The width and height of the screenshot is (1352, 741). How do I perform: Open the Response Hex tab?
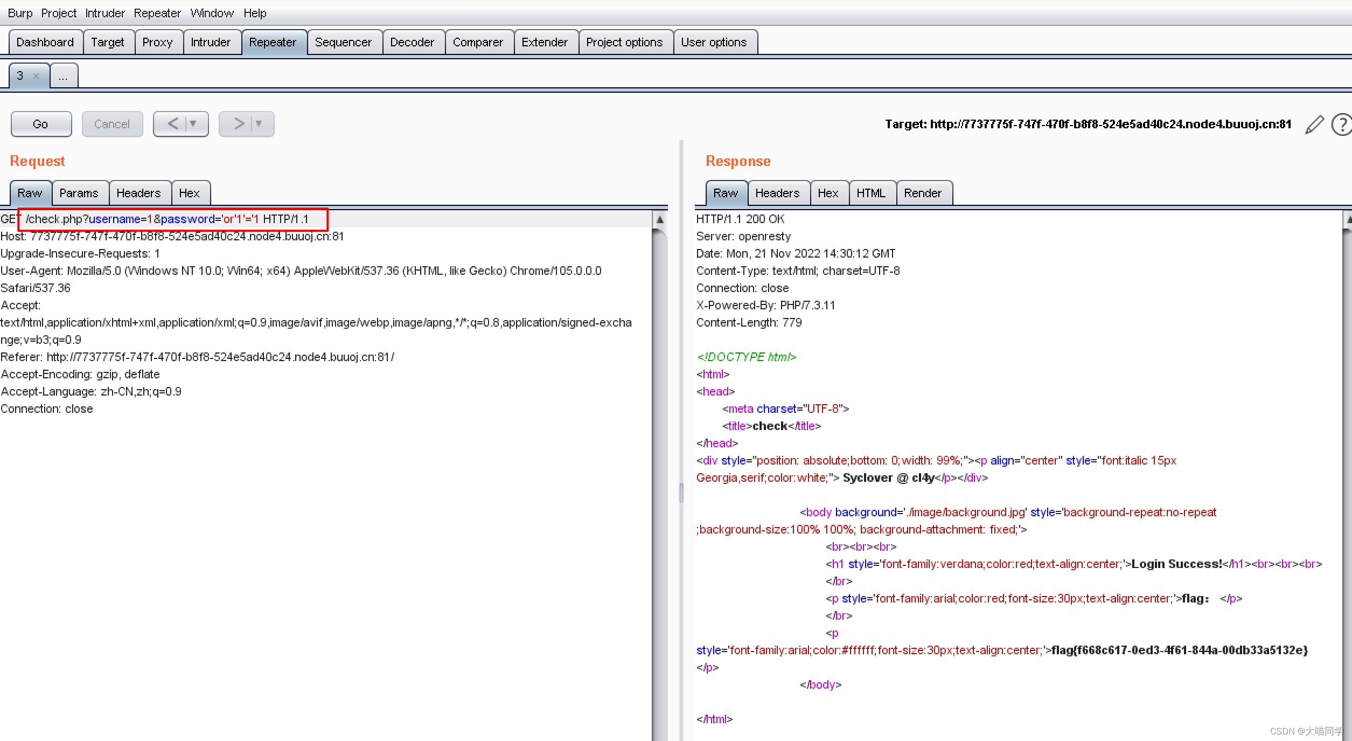tap(828, 193)
